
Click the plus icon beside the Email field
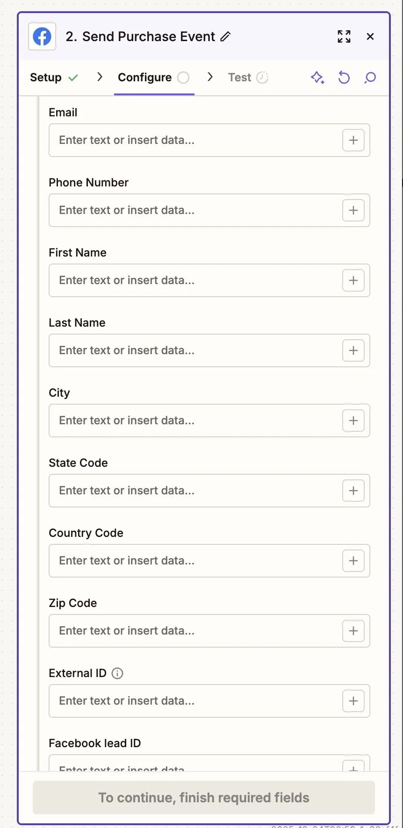(x=353, y=140)
